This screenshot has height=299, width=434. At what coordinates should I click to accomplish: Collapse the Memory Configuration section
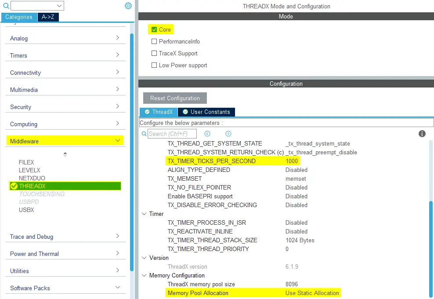click(x=144, y=275)
